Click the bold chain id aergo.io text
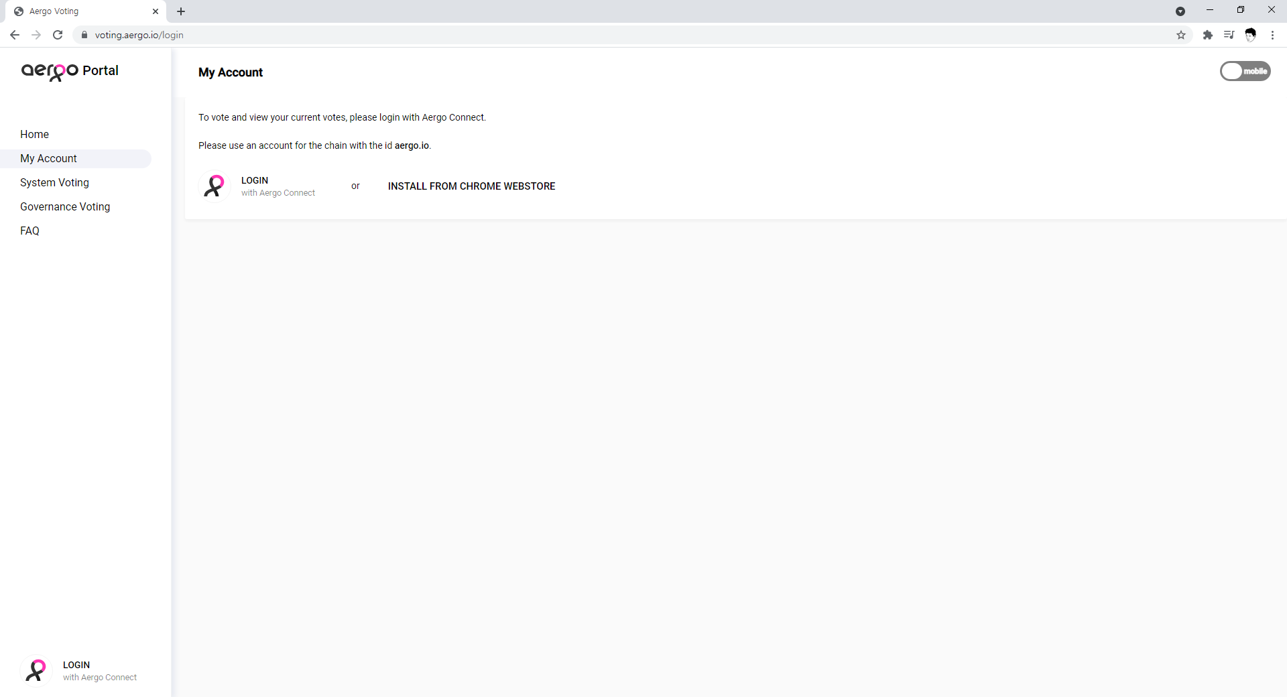This screenshot has height=697, width=1287. 412,145
